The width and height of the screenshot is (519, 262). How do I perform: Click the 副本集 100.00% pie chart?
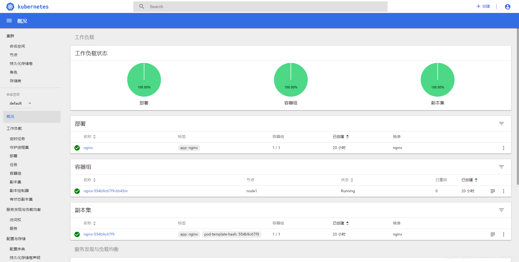(438, 80)
